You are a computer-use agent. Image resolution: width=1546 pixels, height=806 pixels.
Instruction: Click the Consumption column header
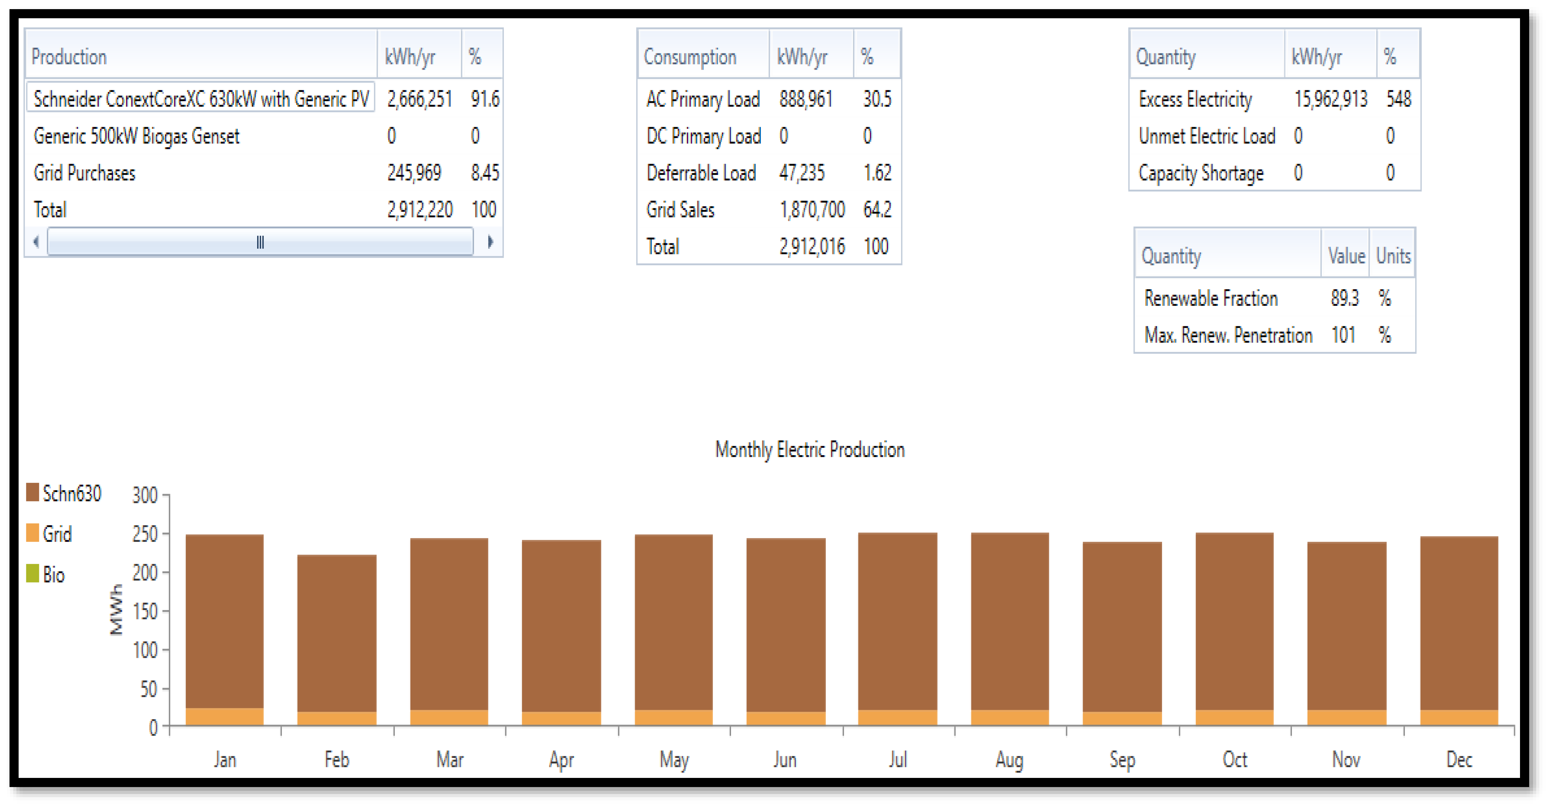click(x=690, y=57)
